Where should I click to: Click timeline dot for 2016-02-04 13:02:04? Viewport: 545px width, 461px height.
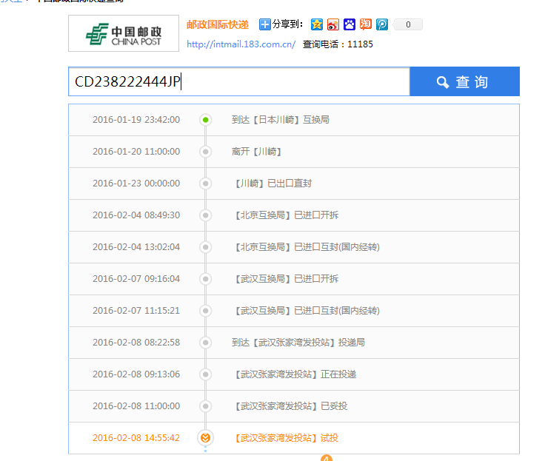205,247
